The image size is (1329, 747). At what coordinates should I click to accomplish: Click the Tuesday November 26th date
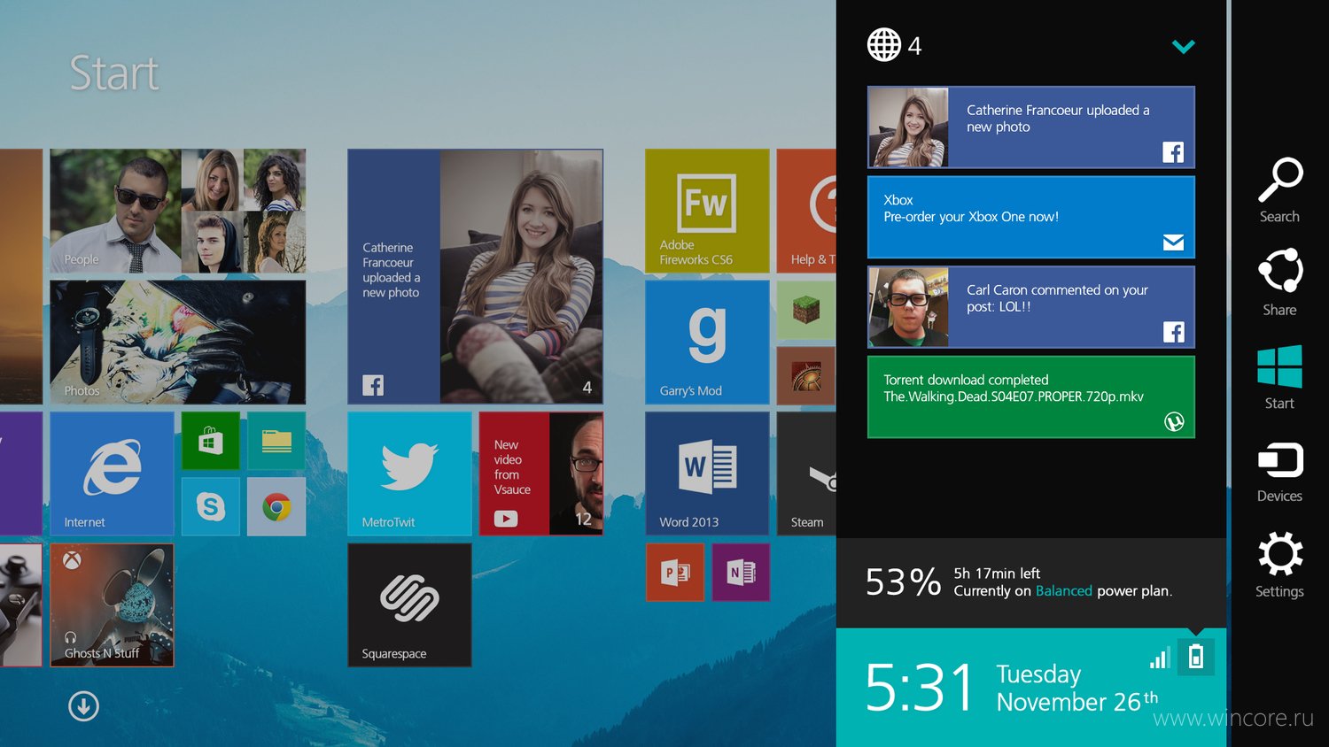pos(1076,688)
